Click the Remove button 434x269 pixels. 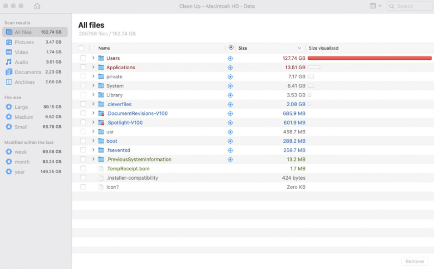click(x=414, y=261)
